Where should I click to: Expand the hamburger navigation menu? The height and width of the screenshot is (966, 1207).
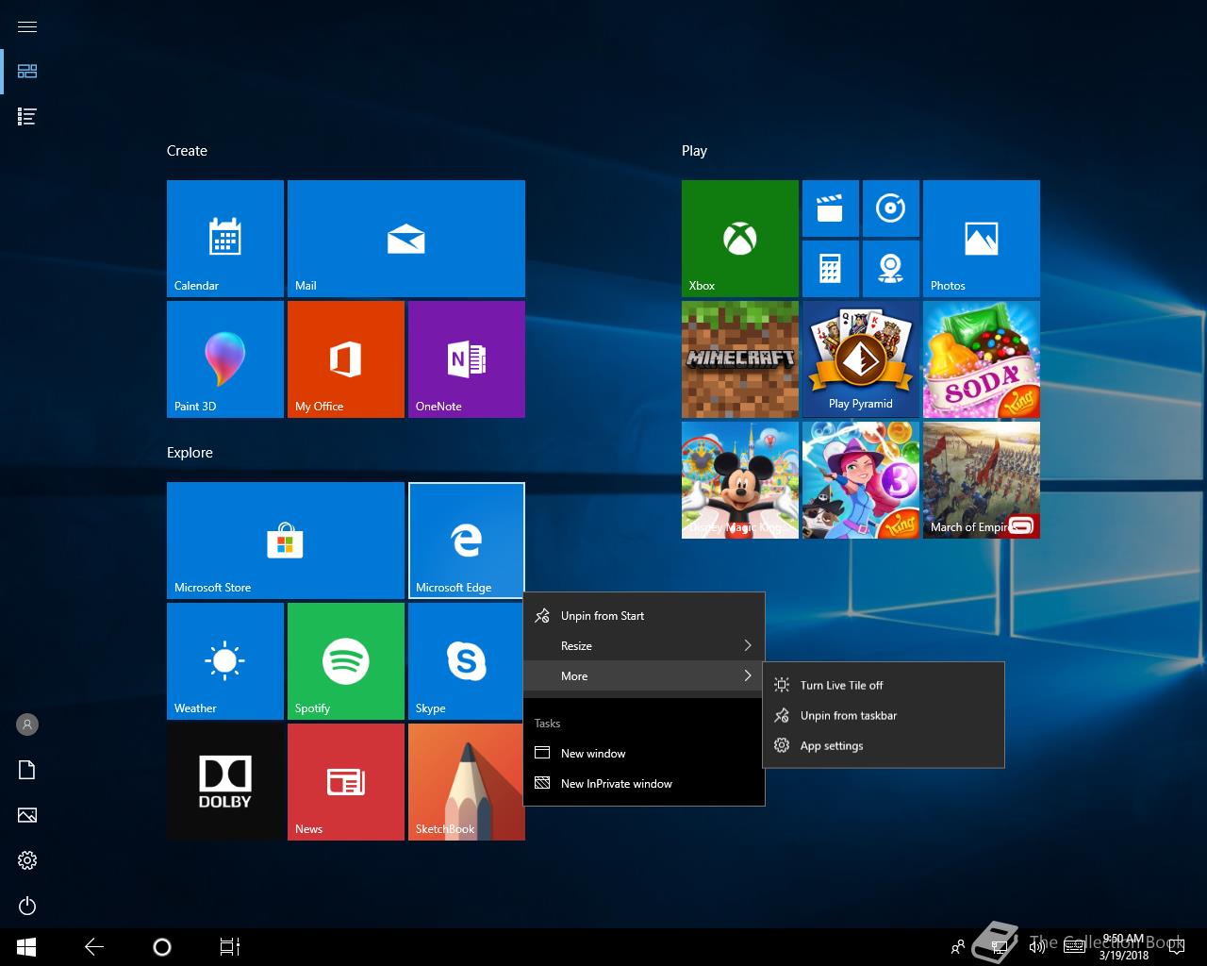click(x=27, y=26)
